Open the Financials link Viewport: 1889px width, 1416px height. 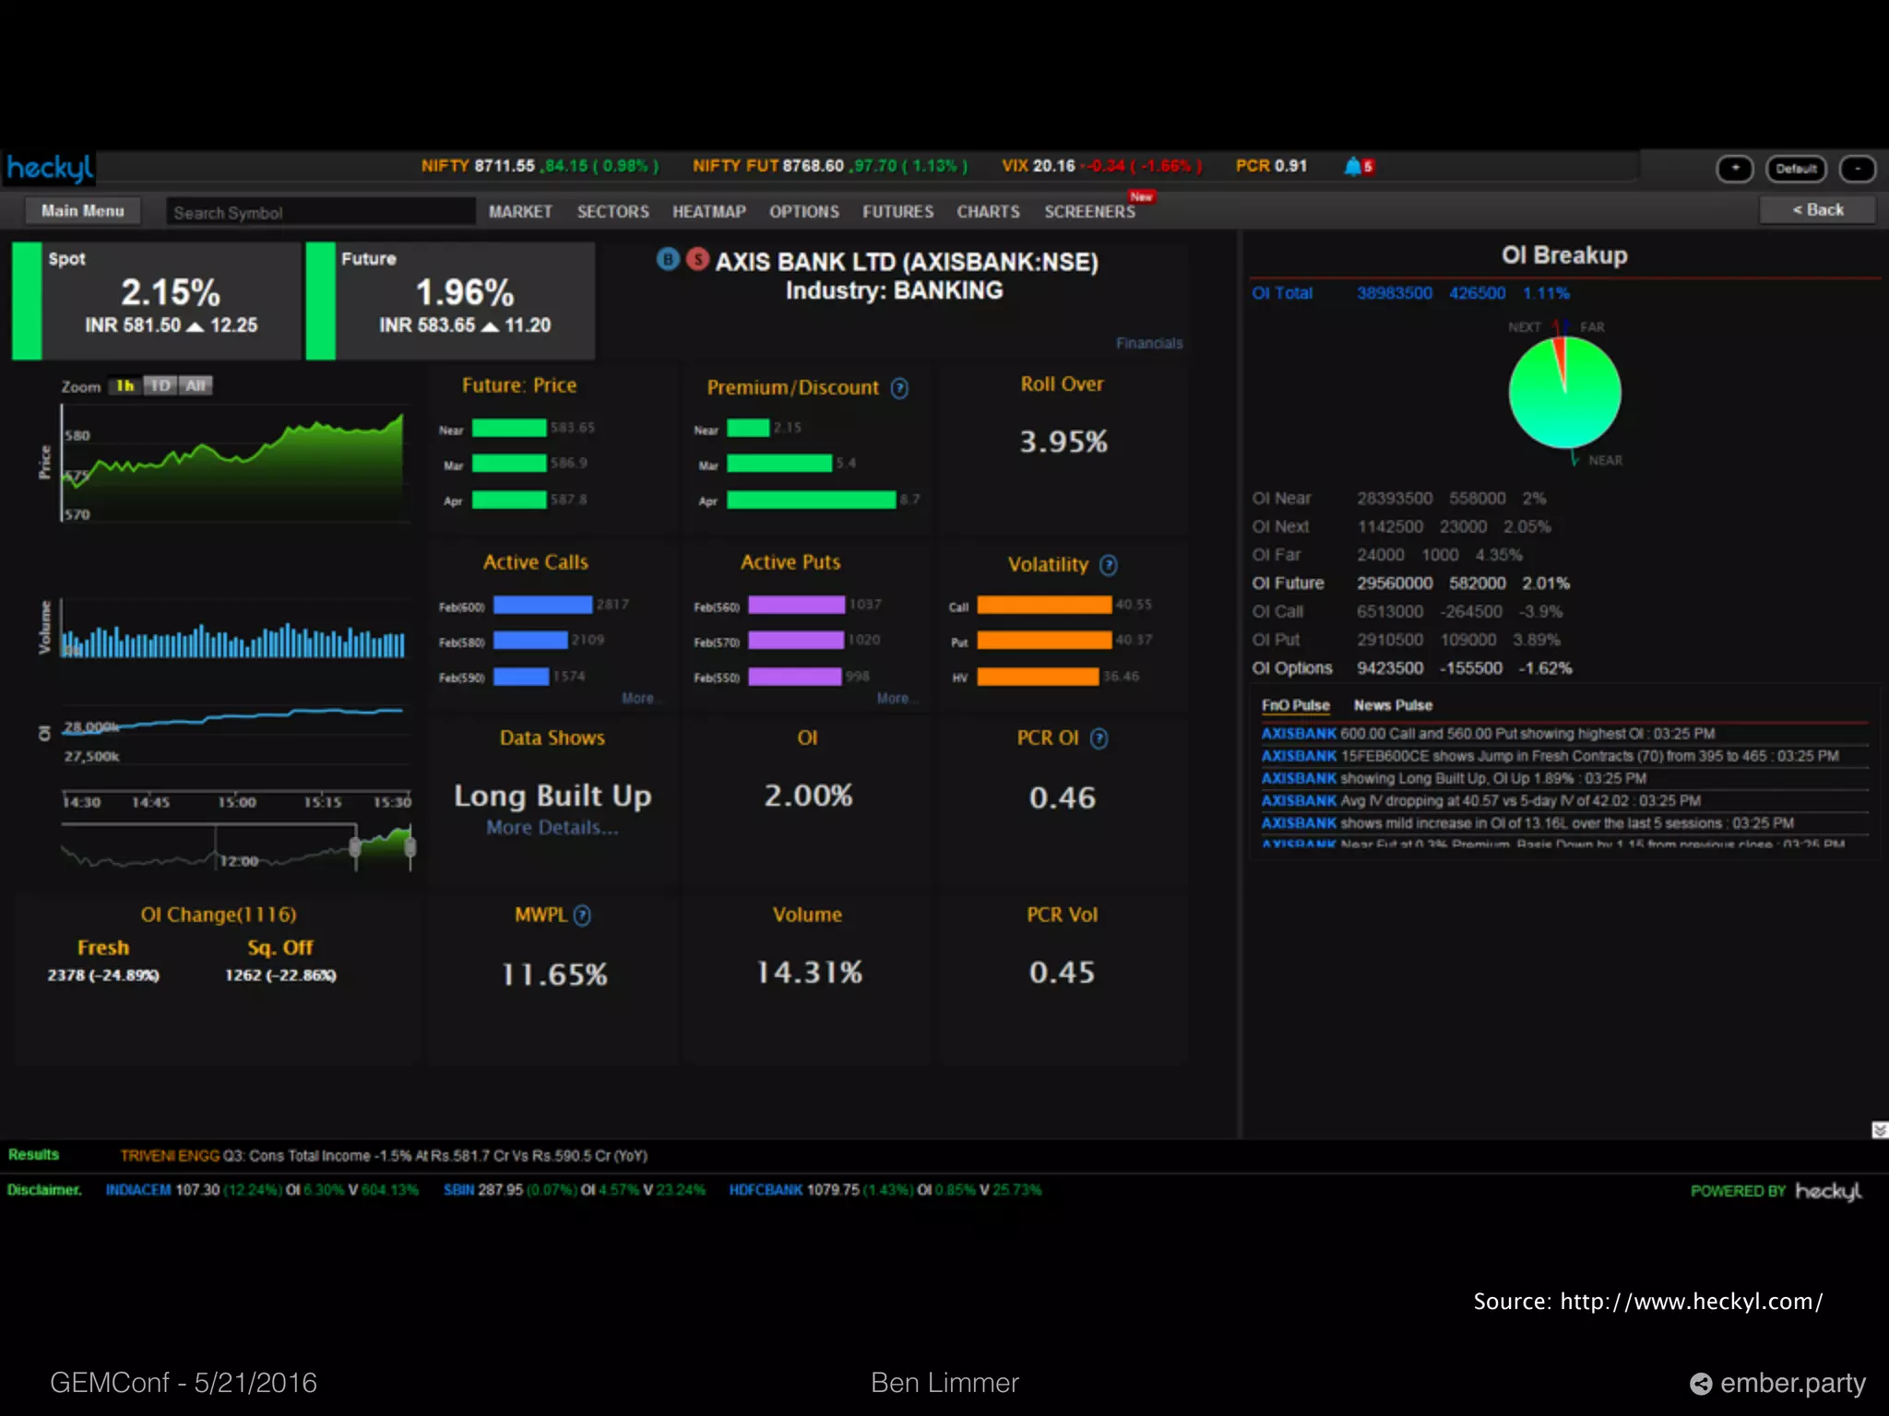pyautogui.click(x=1148, y=343)
